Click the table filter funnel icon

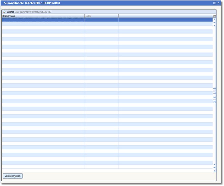click(214, 101)
